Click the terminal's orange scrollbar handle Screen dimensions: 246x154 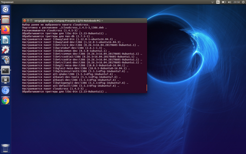click(x=146, y=88)
